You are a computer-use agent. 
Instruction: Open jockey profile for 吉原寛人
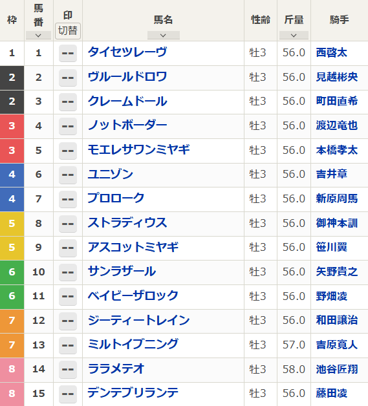(337, 345)
